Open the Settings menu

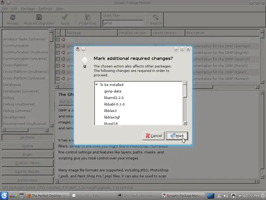pyautogui.click(x=46, y=9)
